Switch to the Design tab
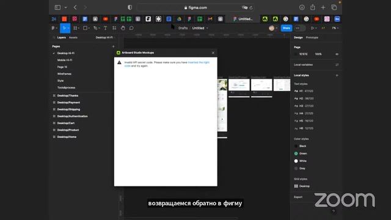Viewport: 391px width, 220px height. click(298, 37)
